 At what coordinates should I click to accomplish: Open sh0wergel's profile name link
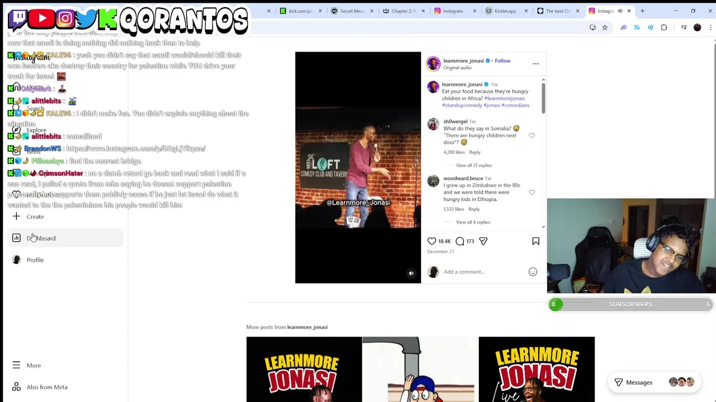[455, 122]
